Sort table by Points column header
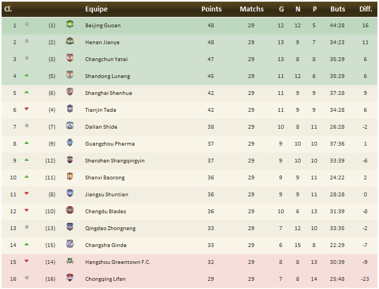 (211, 9)
